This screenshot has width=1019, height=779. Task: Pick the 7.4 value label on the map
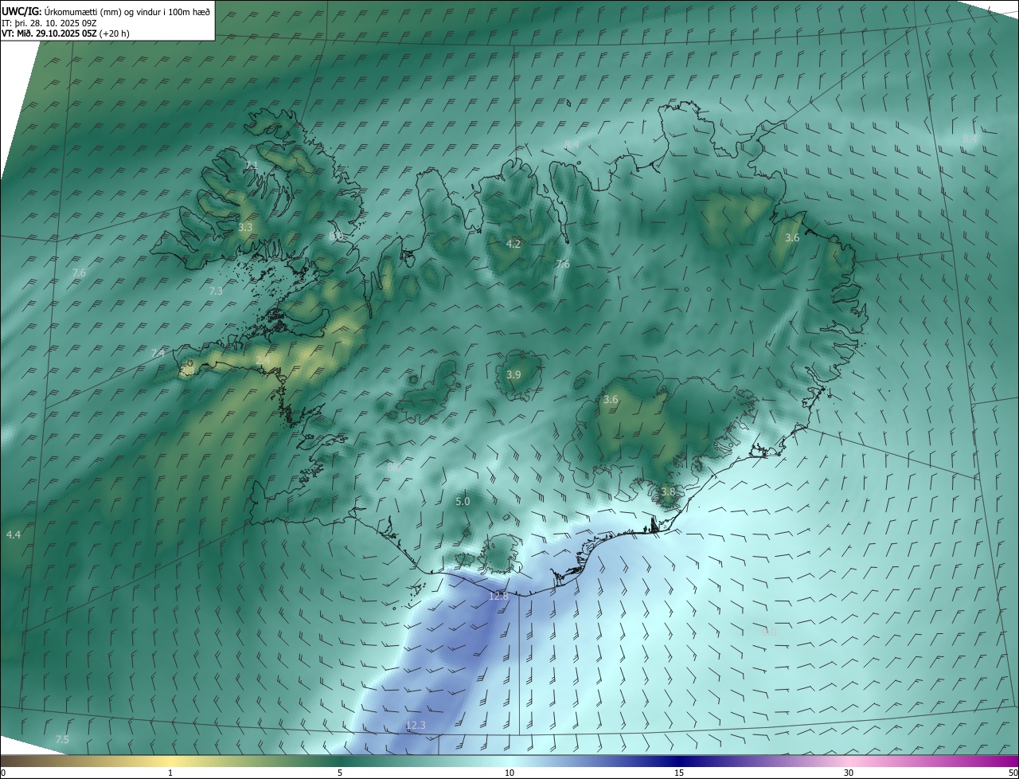pos(158,354)
